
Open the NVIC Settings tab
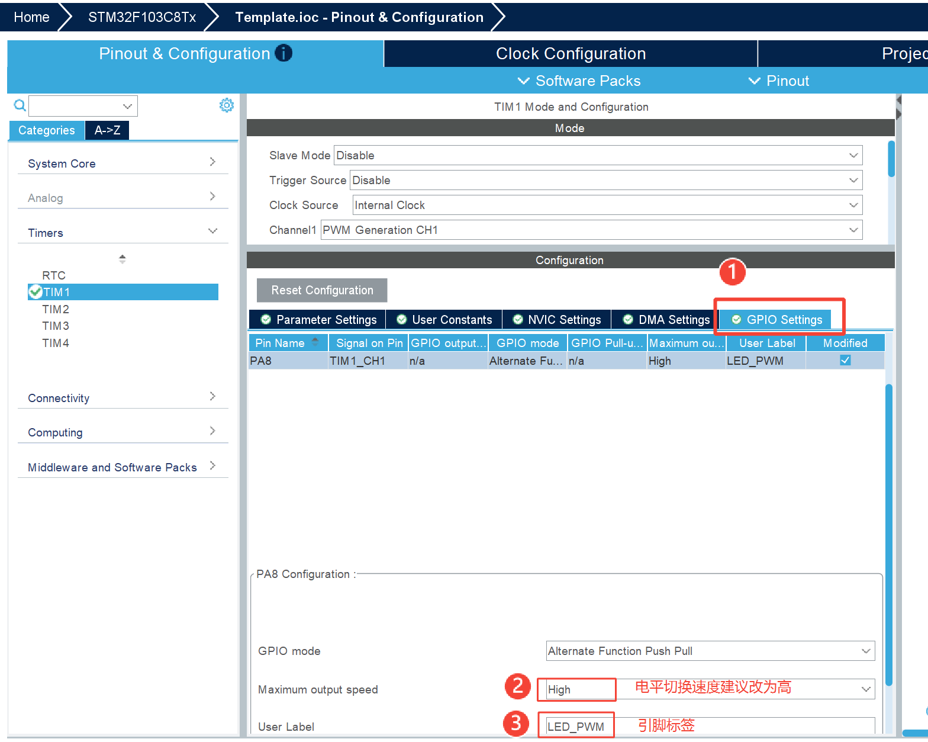[556, 319]
